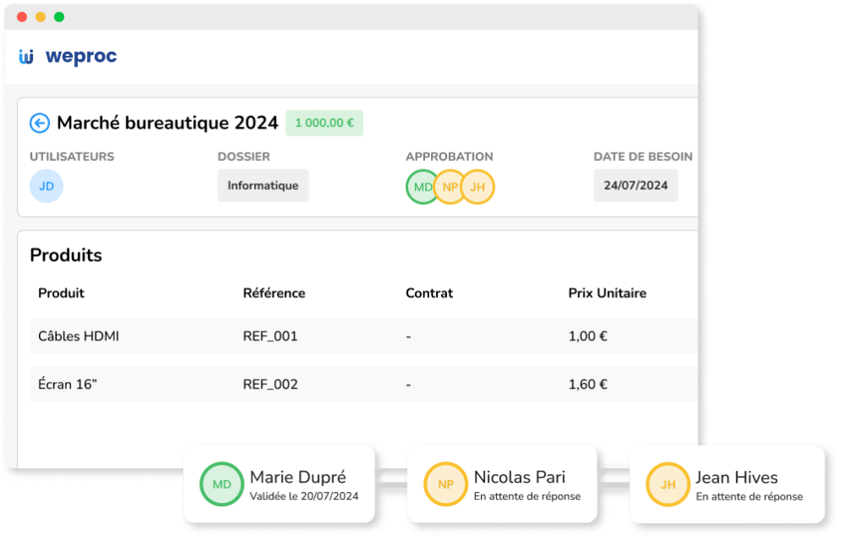Sort by the Référence column header

273,293
